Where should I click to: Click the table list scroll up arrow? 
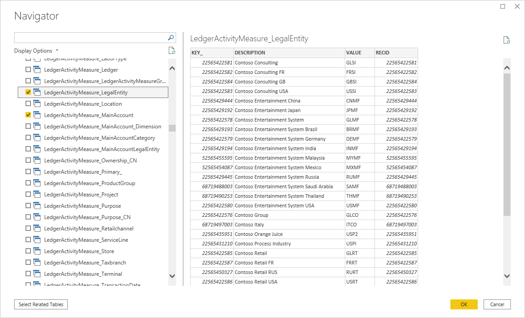click(172, 68)
